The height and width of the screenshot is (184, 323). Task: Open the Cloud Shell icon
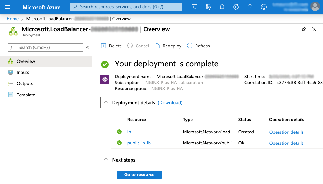coord(195,7)
